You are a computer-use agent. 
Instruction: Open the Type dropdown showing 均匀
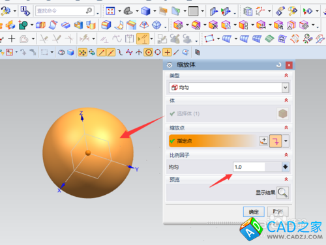click(229, 87)
